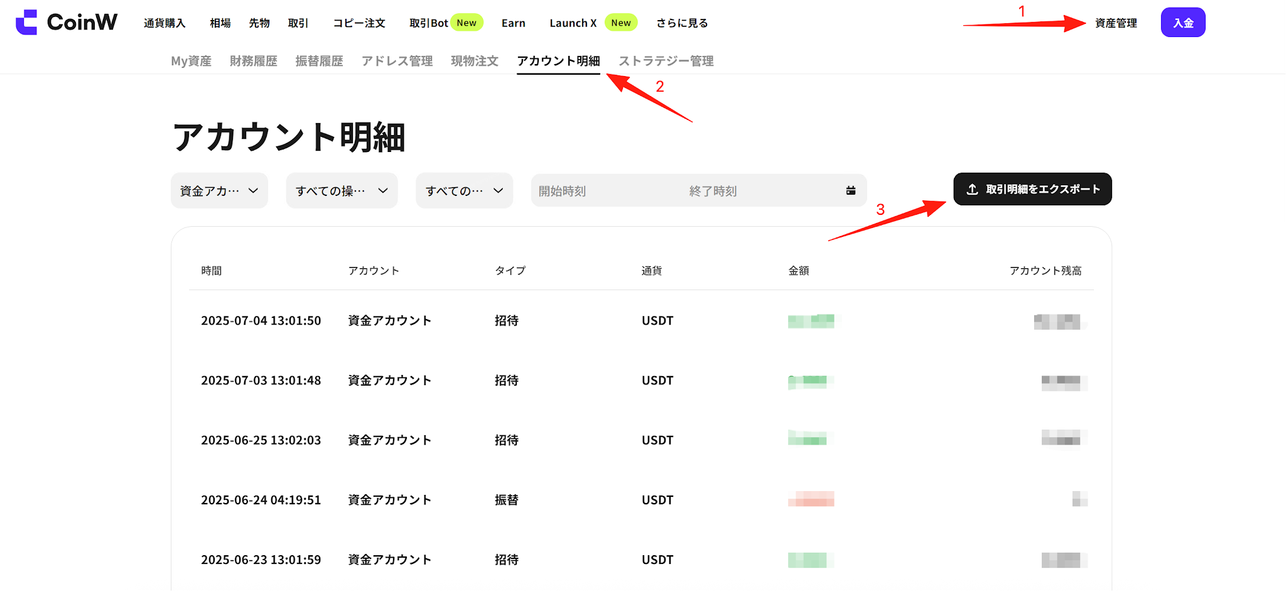This screenshot has width=1286, height=591.
Task: Click the CoinW logo
Action: coord(67,23)
